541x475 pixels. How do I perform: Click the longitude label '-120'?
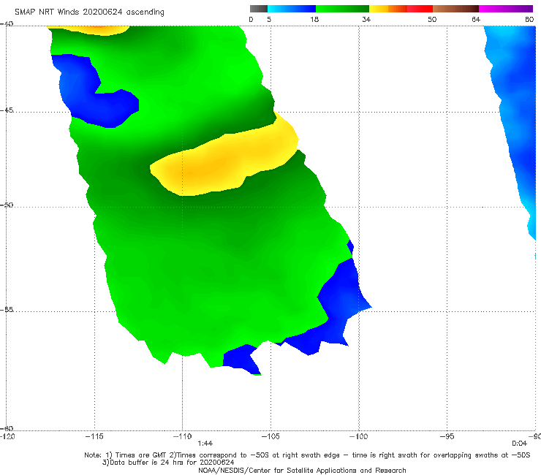tap(7, 436)
